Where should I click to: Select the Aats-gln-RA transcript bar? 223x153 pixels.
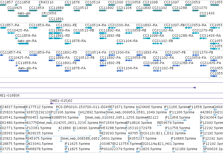coord(23,44)
